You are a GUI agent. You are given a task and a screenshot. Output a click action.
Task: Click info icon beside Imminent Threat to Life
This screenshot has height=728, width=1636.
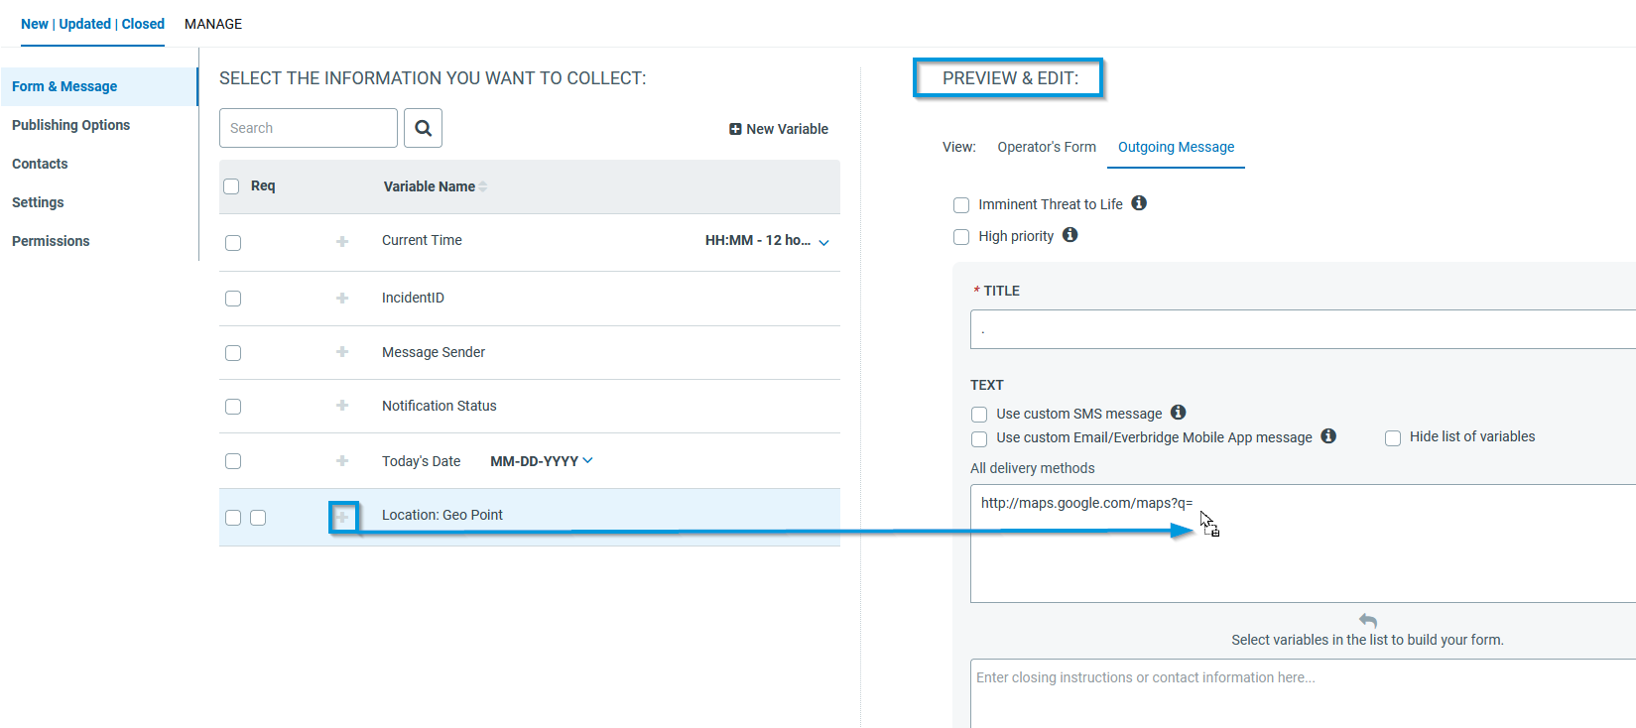[x=1139, y=203]
